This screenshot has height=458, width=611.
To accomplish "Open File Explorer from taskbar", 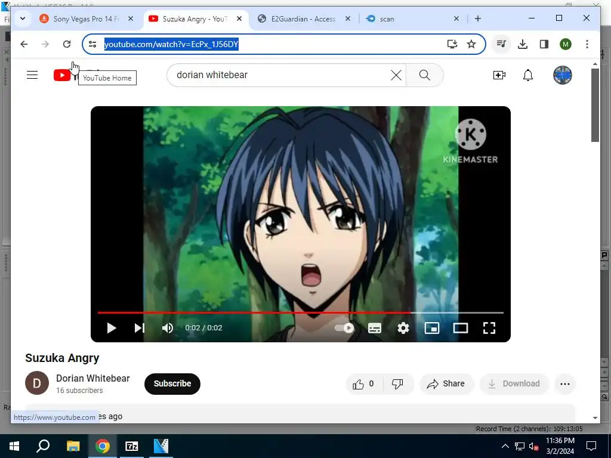I will (x=73, y=446).
